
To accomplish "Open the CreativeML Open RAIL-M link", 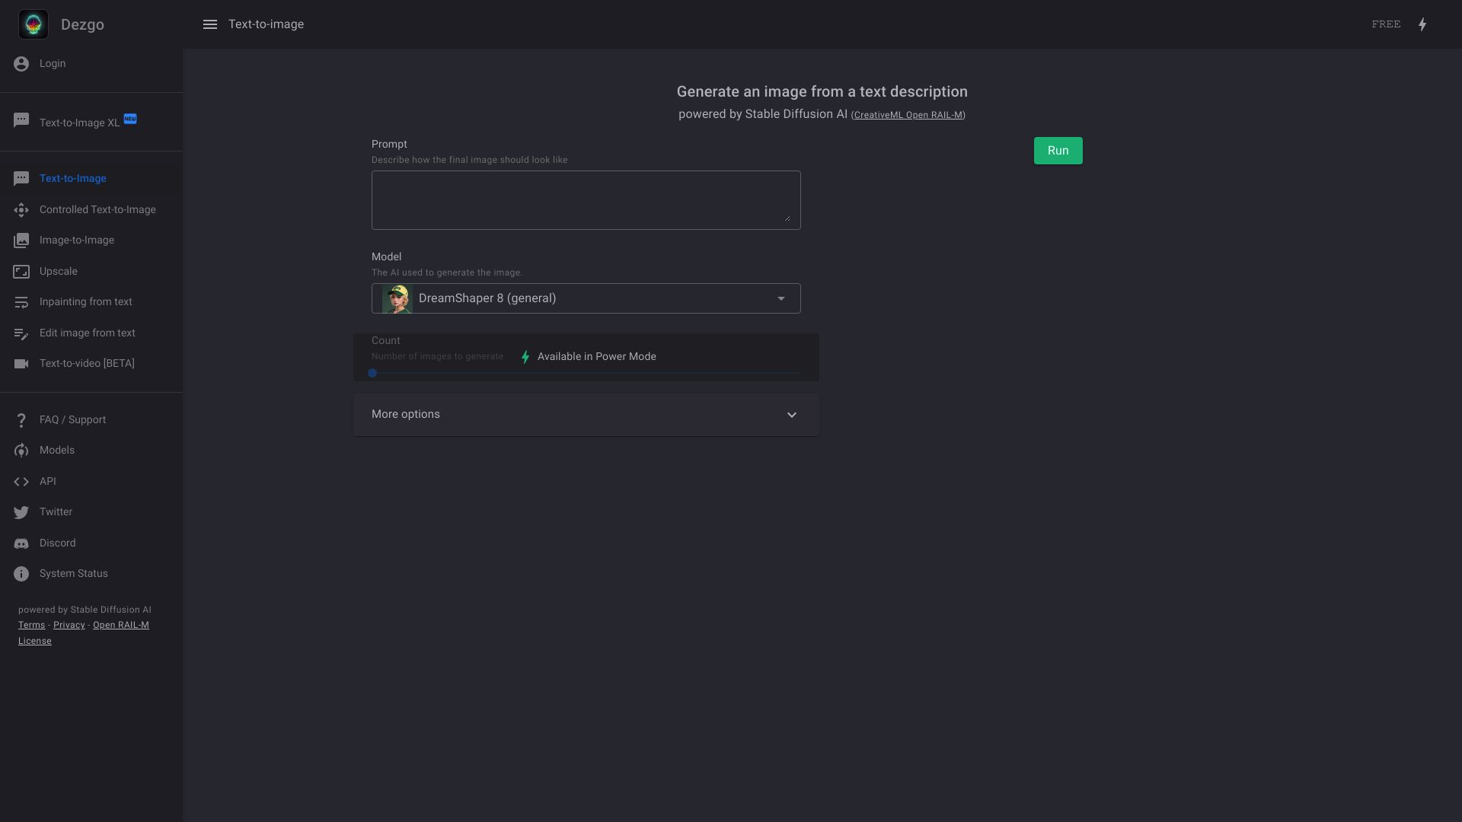I will pos(908,115).
